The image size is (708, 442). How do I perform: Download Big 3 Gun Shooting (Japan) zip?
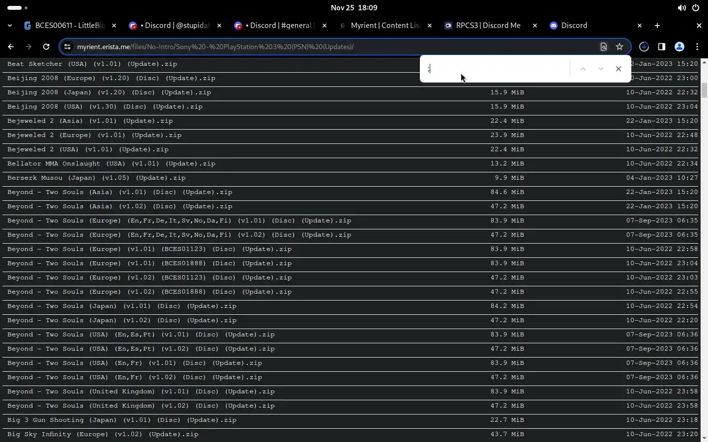pyautogui.click(x=122, y=420)
